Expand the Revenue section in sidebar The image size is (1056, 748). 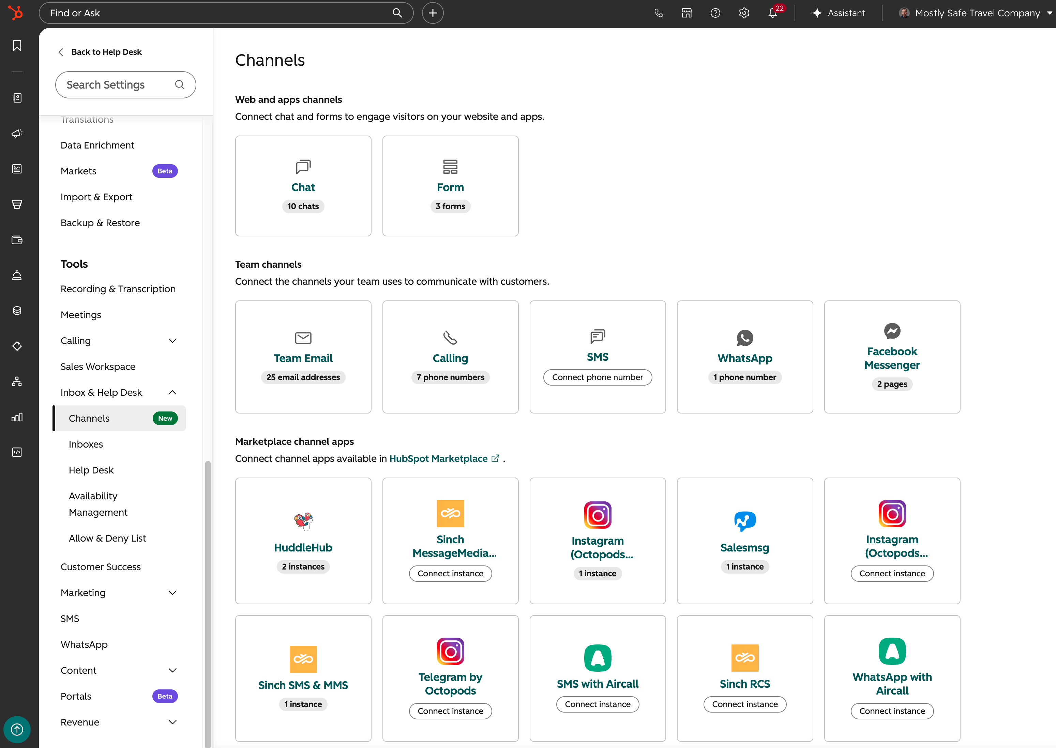(172, 722)
